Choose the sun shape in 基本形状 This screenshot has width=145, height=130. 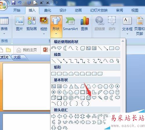[106, 98]
